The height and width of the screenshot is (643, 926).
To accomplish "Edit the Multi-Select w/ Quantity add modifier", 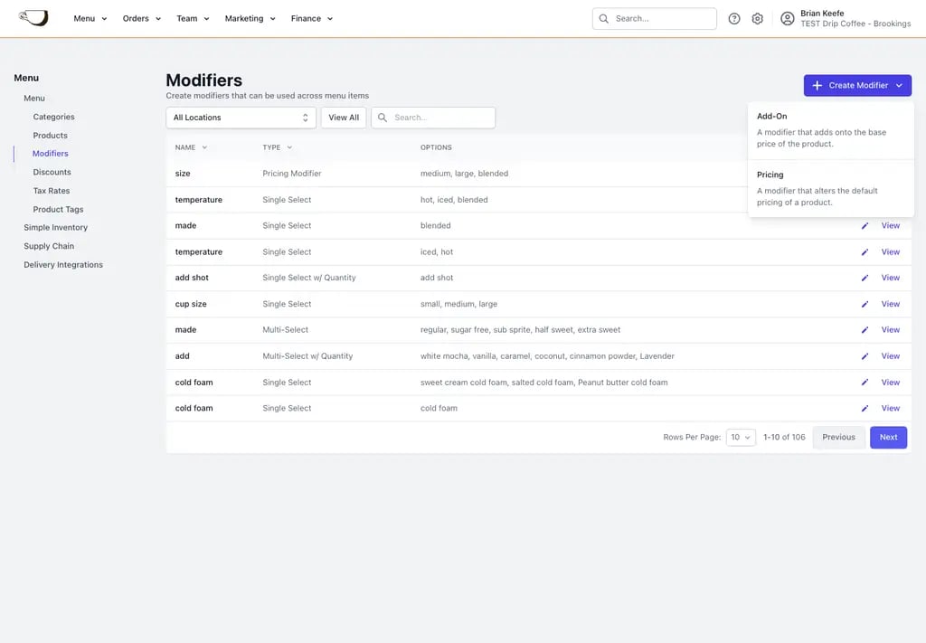I will [x=865, y=356].
